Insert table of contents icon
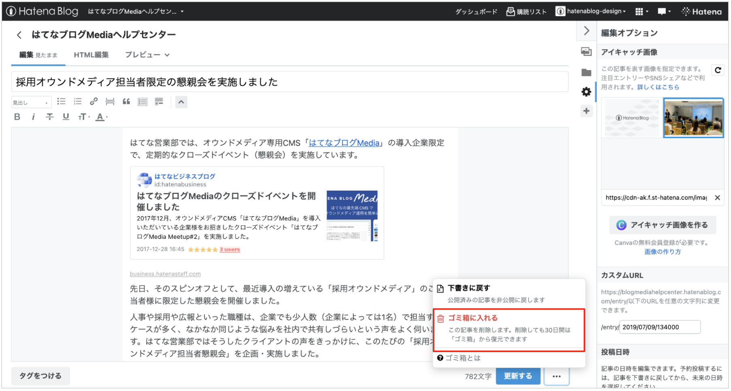This screenshot has height=391, width=731. click(142, 102)
